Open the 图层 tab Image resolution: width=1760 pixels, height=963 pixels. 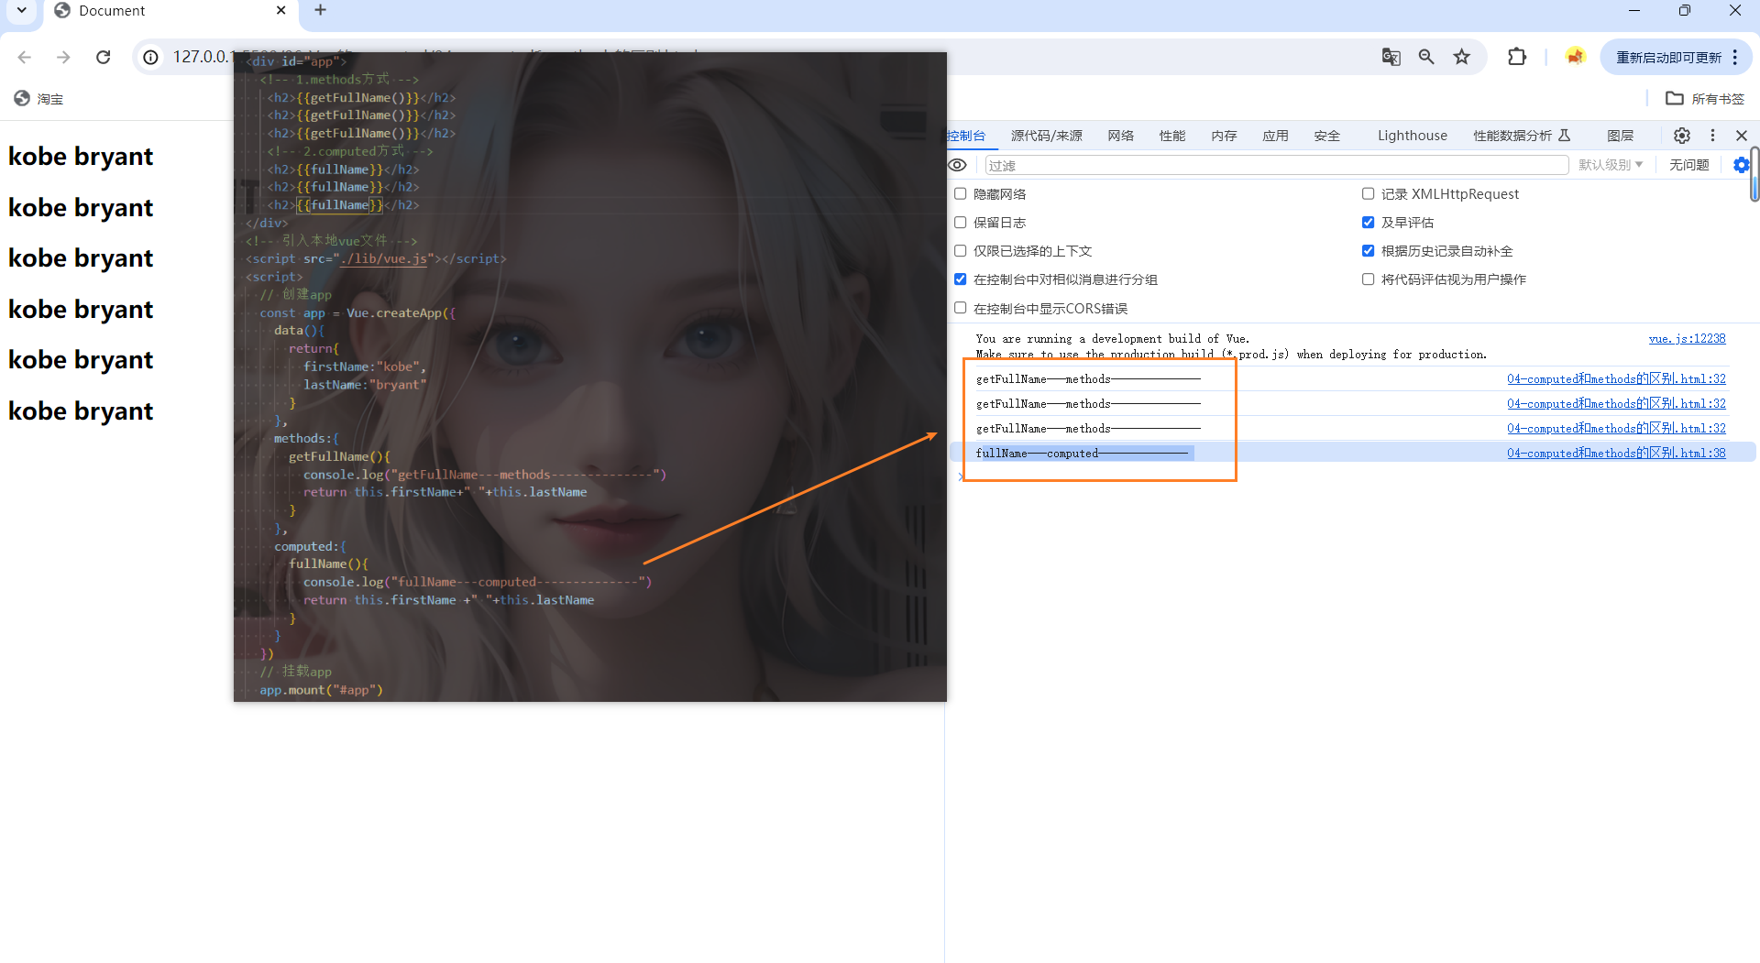1621,136
